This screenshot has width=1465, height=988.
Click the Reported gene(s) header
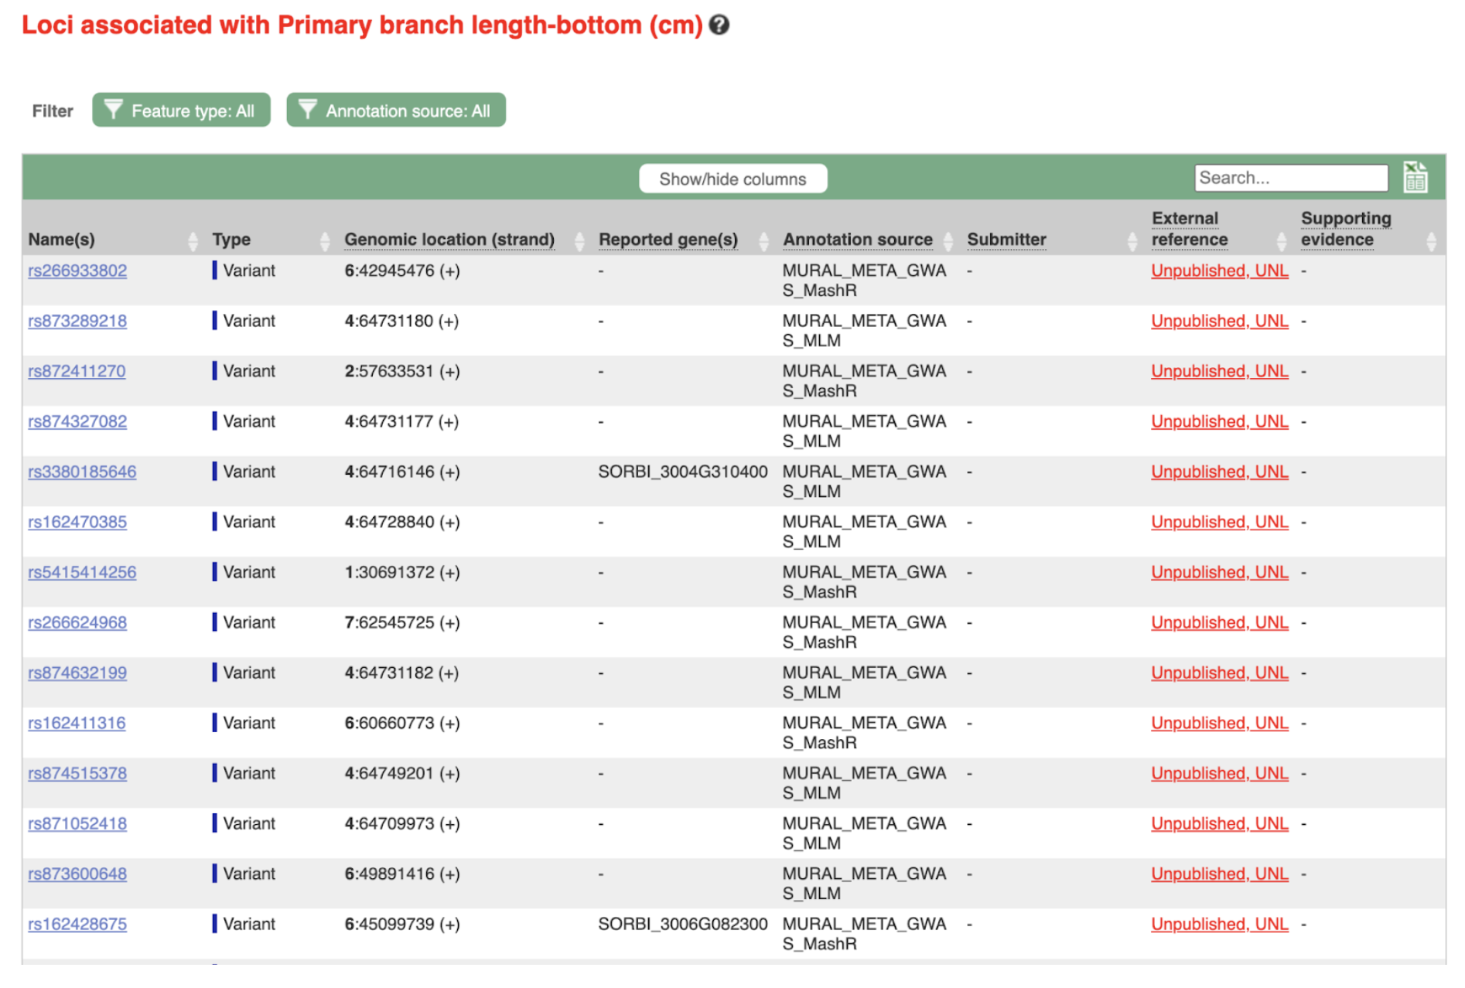668,240
